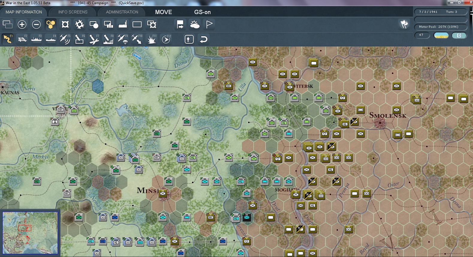This screenshot has height=257, width=473.
Task: Click the crossed white flags icon
Action: pos(404,24)
